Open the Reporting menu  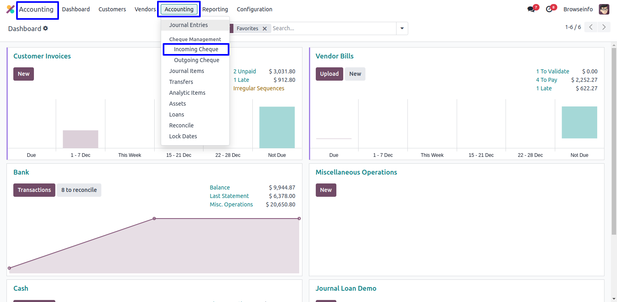point(215,9)
